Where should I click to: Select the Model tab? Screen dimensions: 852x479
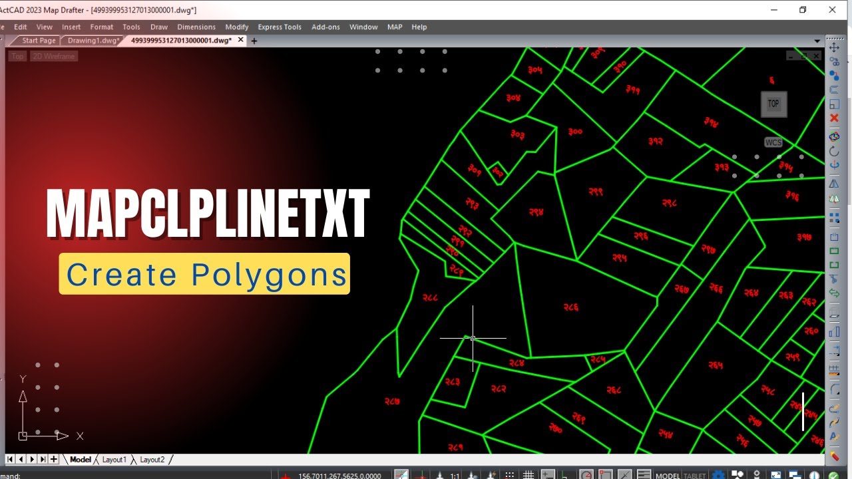(81, 459)
